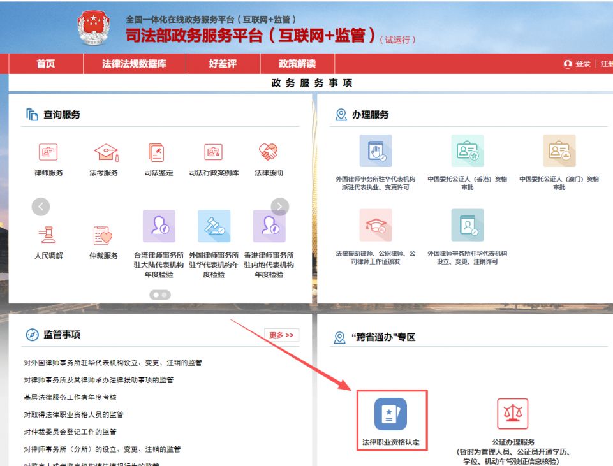Open 中国委托公证人（澳门）资格审批 icon
613x466 pixels.
(559, 151)
